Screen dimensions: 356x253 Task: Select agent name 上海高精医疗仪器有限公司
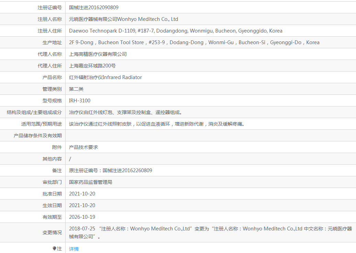click(98, 54)
